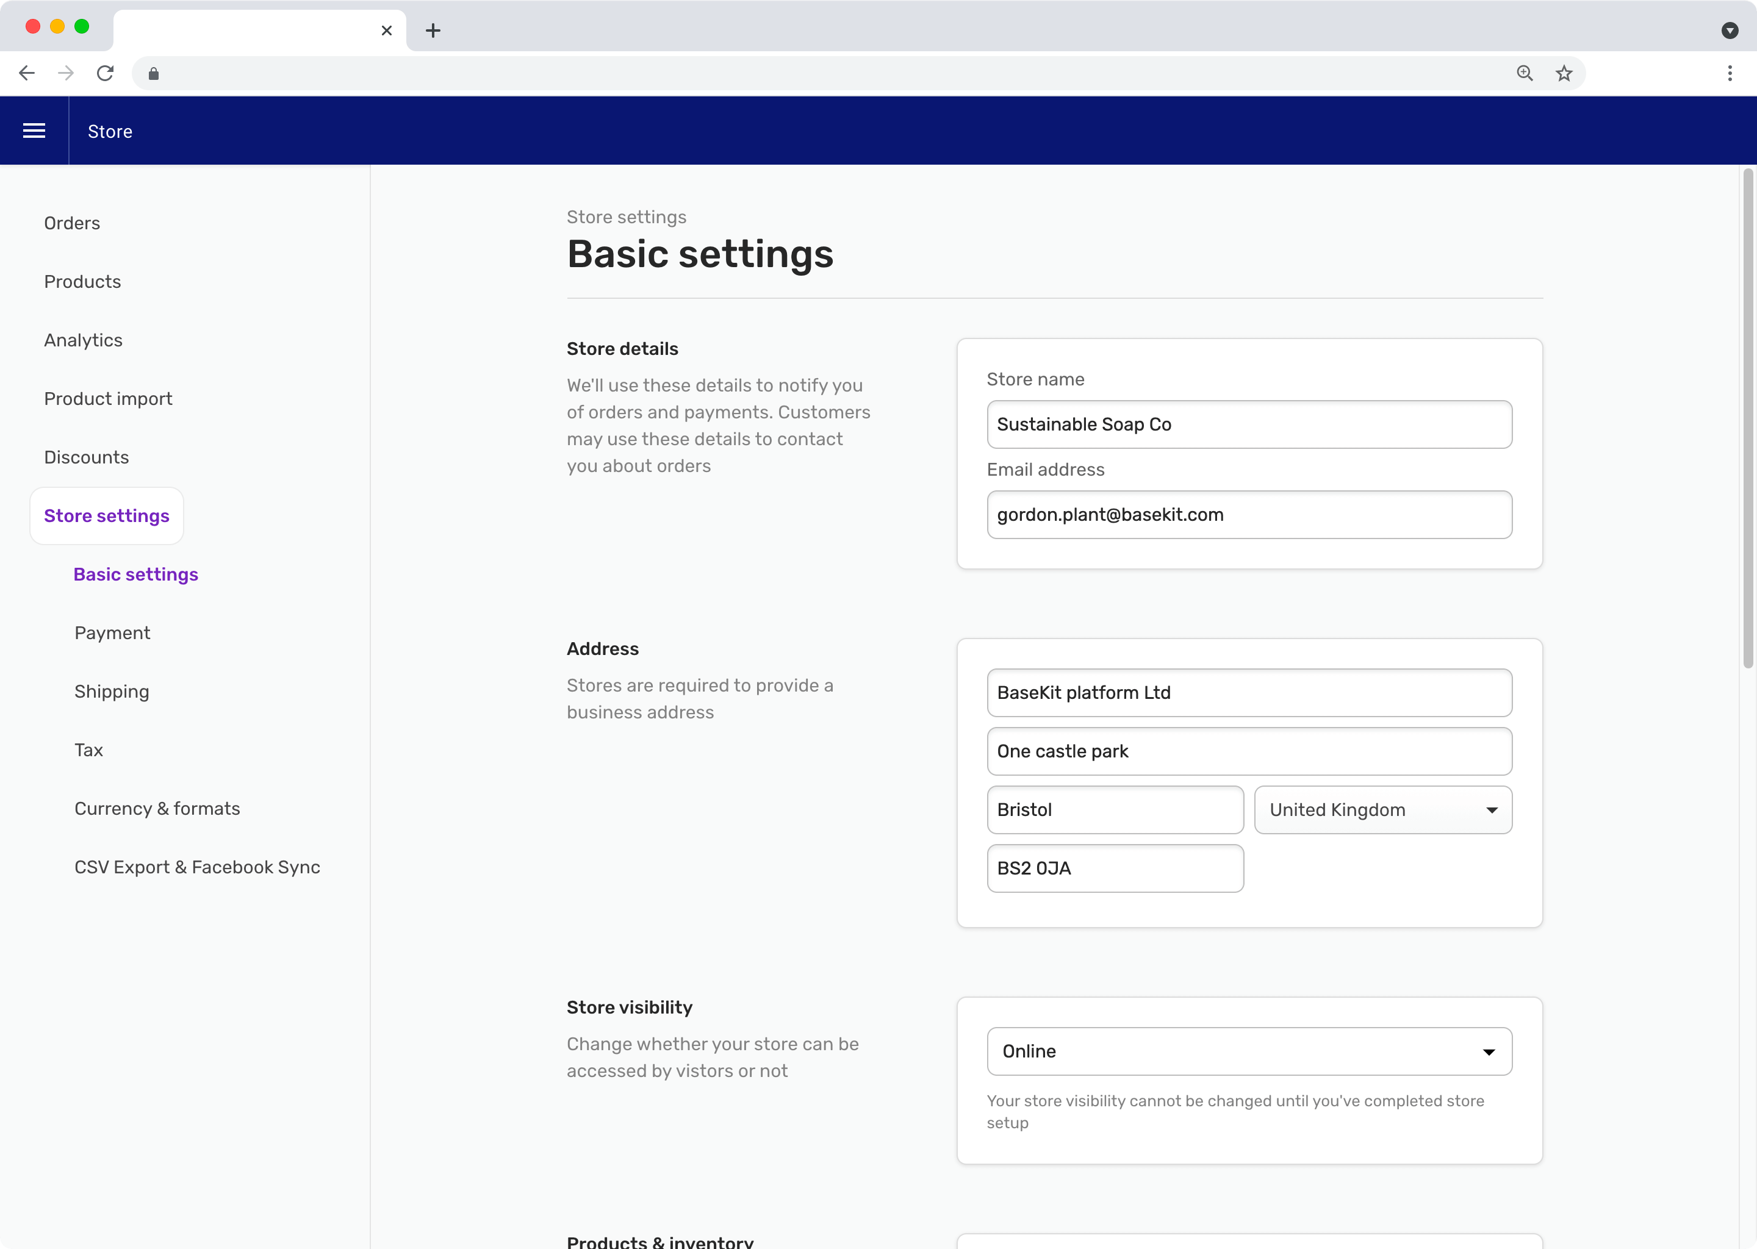1757x1249 pixels.
Task: Open the browser options three-dot menu
Action: point(1730,73)
